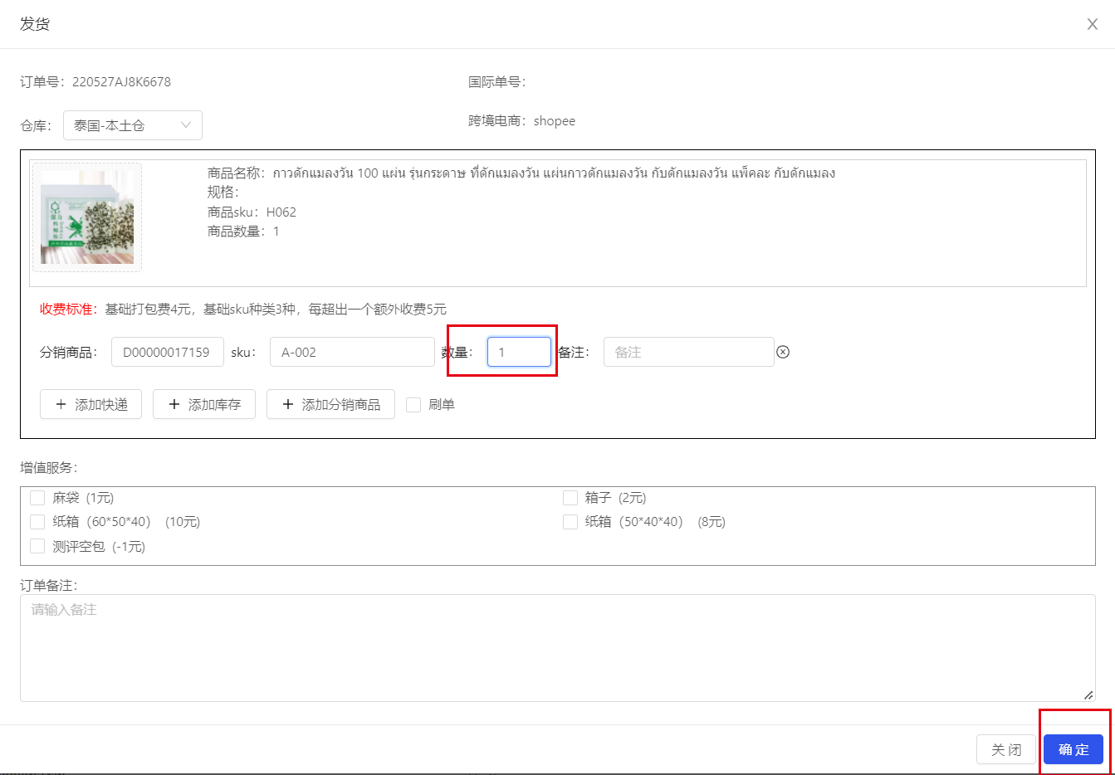
Task: Click the 国际单号 label
Action: point(496,81)
